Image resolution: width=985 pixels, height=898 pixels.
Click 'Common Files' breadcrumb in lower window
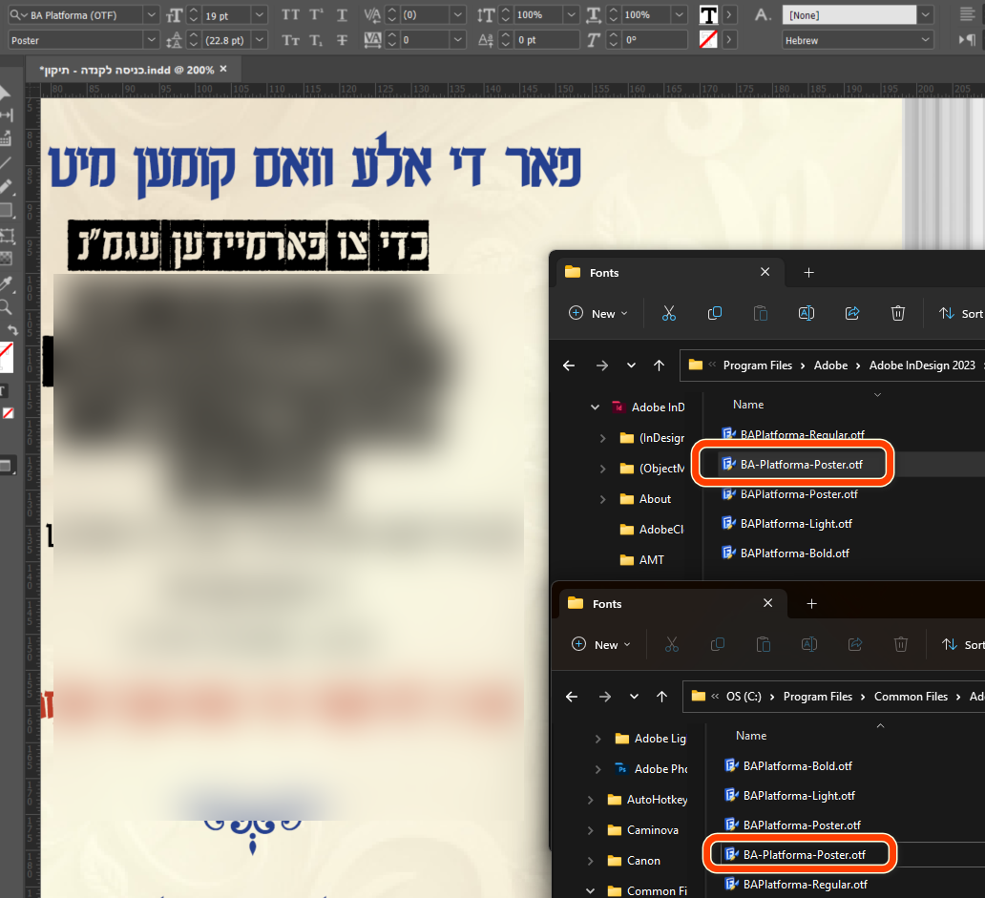coord(911,696)
